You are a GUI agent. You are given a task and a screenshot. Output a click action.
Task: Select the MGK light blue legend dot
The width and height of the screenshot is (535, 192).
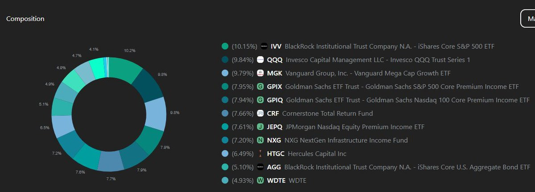(225, 73)
